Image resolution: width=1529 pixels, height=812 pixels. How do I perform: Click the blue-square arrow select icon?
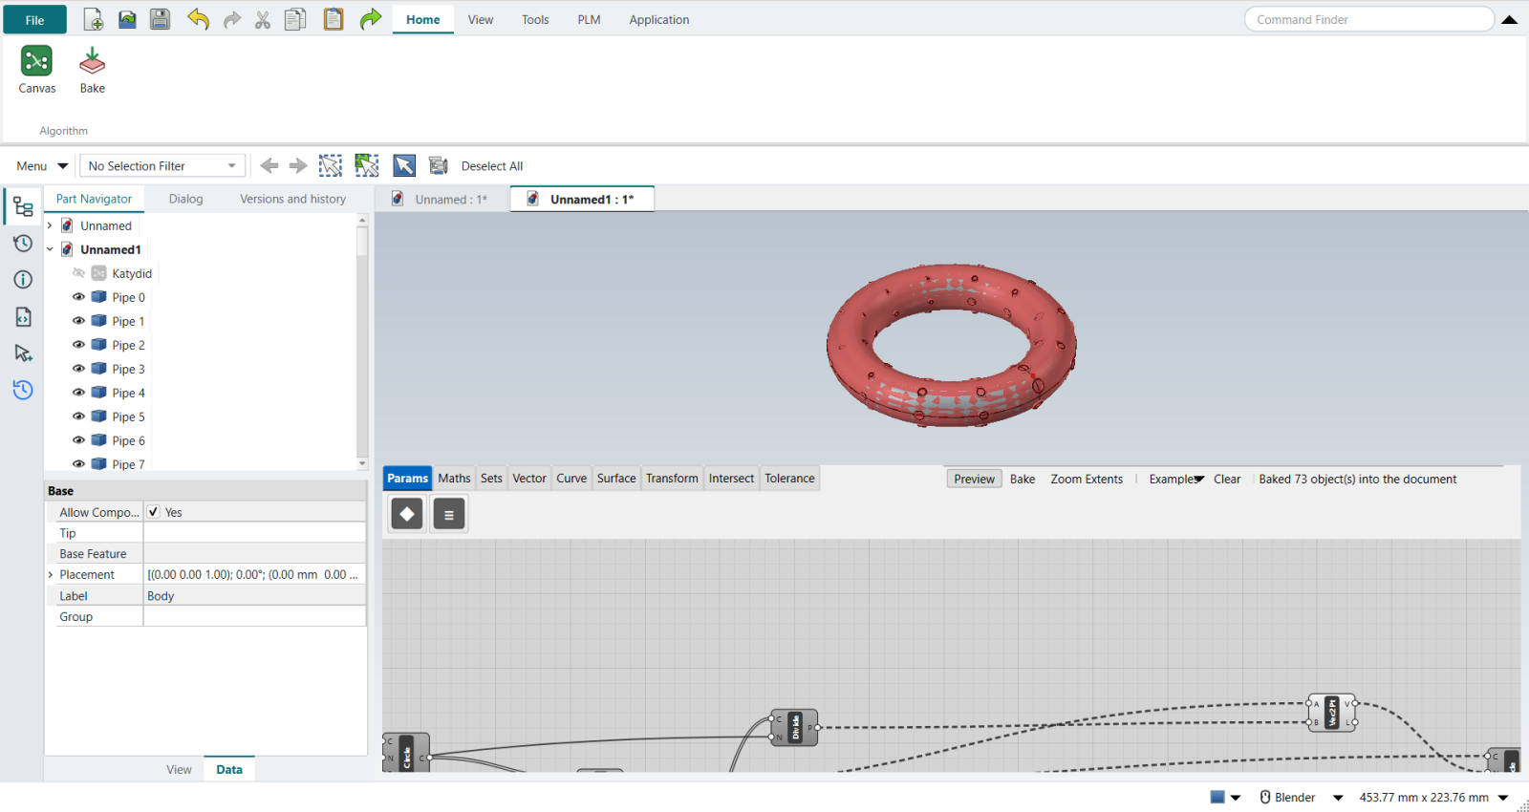pos(404,165)
